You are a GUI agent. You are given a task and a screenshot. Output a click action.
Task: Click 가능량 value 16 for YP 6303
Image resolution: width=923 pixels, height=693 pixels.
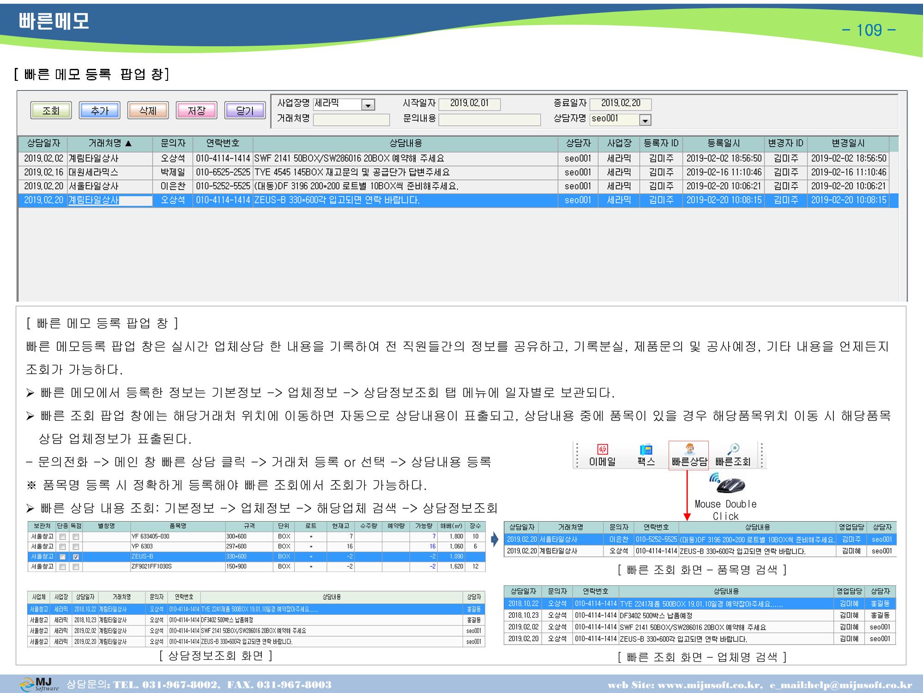[x=423, y=547]
